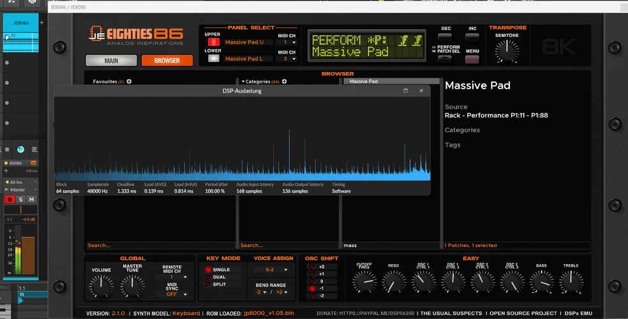Click the MENU button

pos(472,59)
